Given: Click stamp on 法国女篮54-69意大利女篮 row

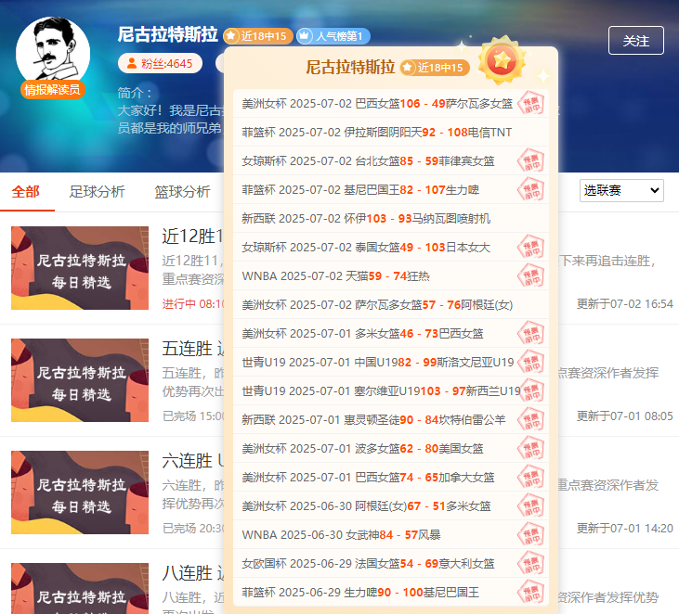Looking at the screenshot, I should (x=531, y=563).
